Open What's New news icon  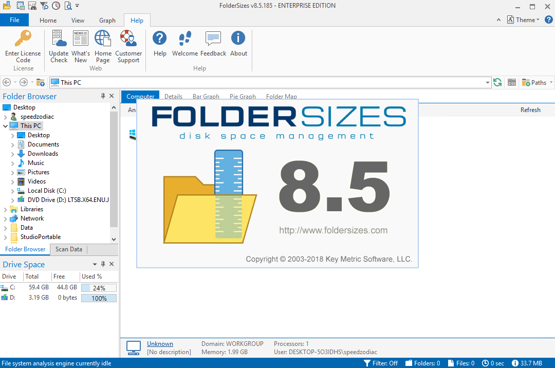point(81,38)
